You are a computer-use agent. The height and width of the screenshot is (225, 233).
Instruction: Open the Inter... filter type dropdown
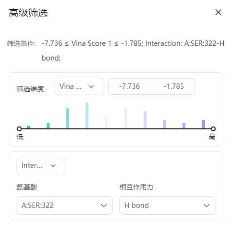[41, 165]
